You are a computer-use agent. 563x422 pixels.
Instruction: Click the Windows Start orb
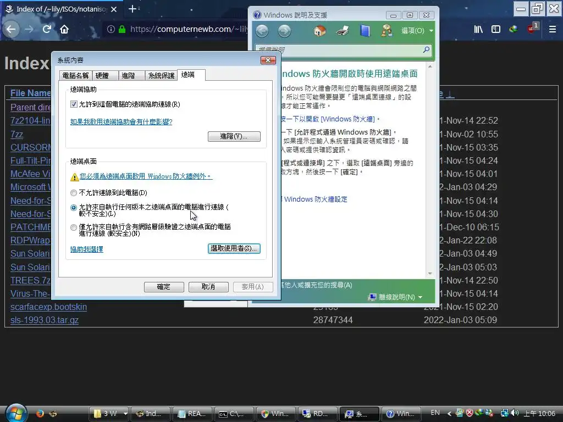(x=16, y=413)
